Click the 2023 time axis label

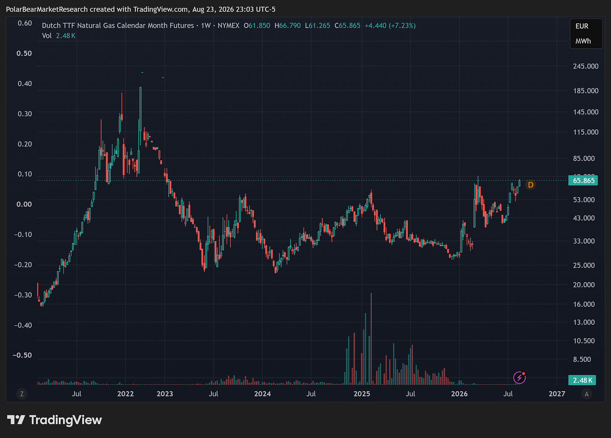[165, 394]
